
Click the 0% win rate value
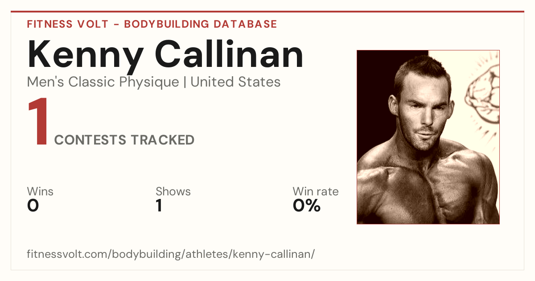point(306,206)
